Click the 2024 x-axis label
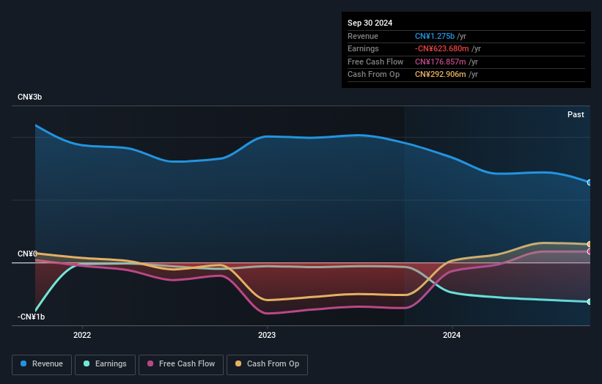The width and height of the screenshot is (602, 384). pyautogui.click(x=452, y=336)
